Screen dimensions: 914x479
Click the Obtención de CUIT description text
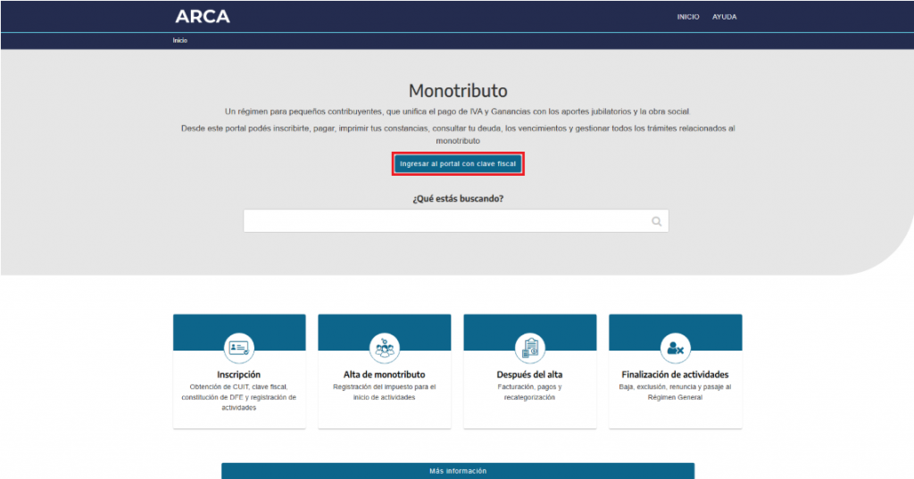coord(239,398)
